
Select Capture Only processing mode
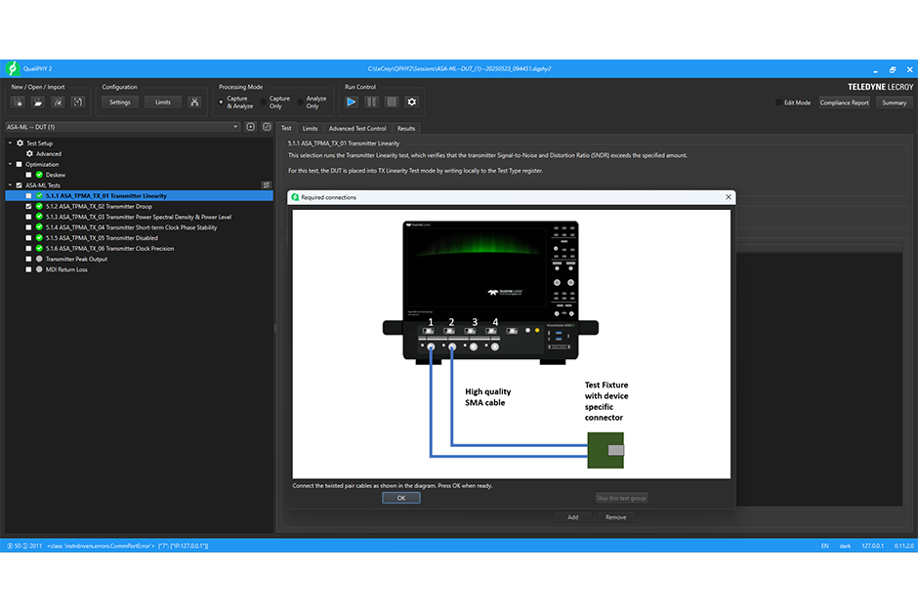click(264, 102)
